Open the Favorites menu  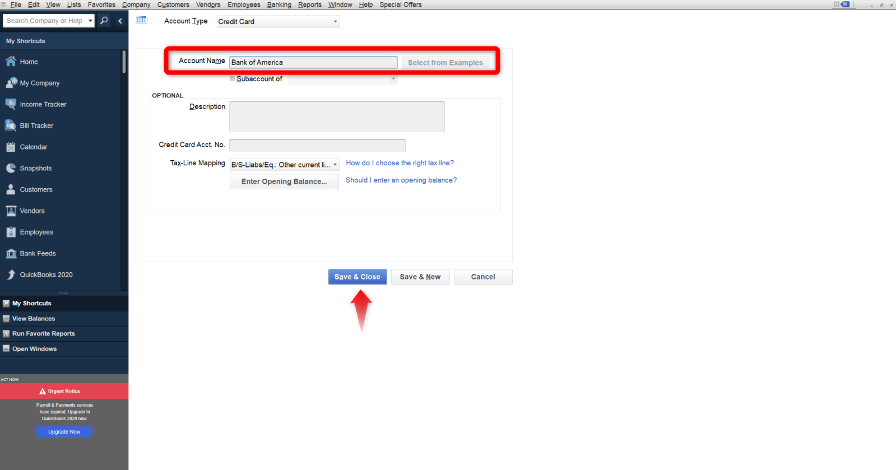click(101, 4)
